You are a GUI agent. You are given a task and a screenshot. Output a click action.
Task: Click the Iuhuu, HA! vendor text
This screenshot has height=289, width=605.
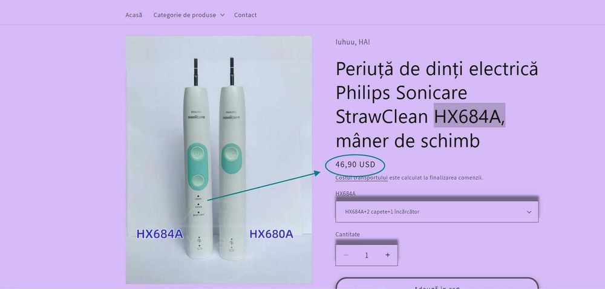click(353, 42)
